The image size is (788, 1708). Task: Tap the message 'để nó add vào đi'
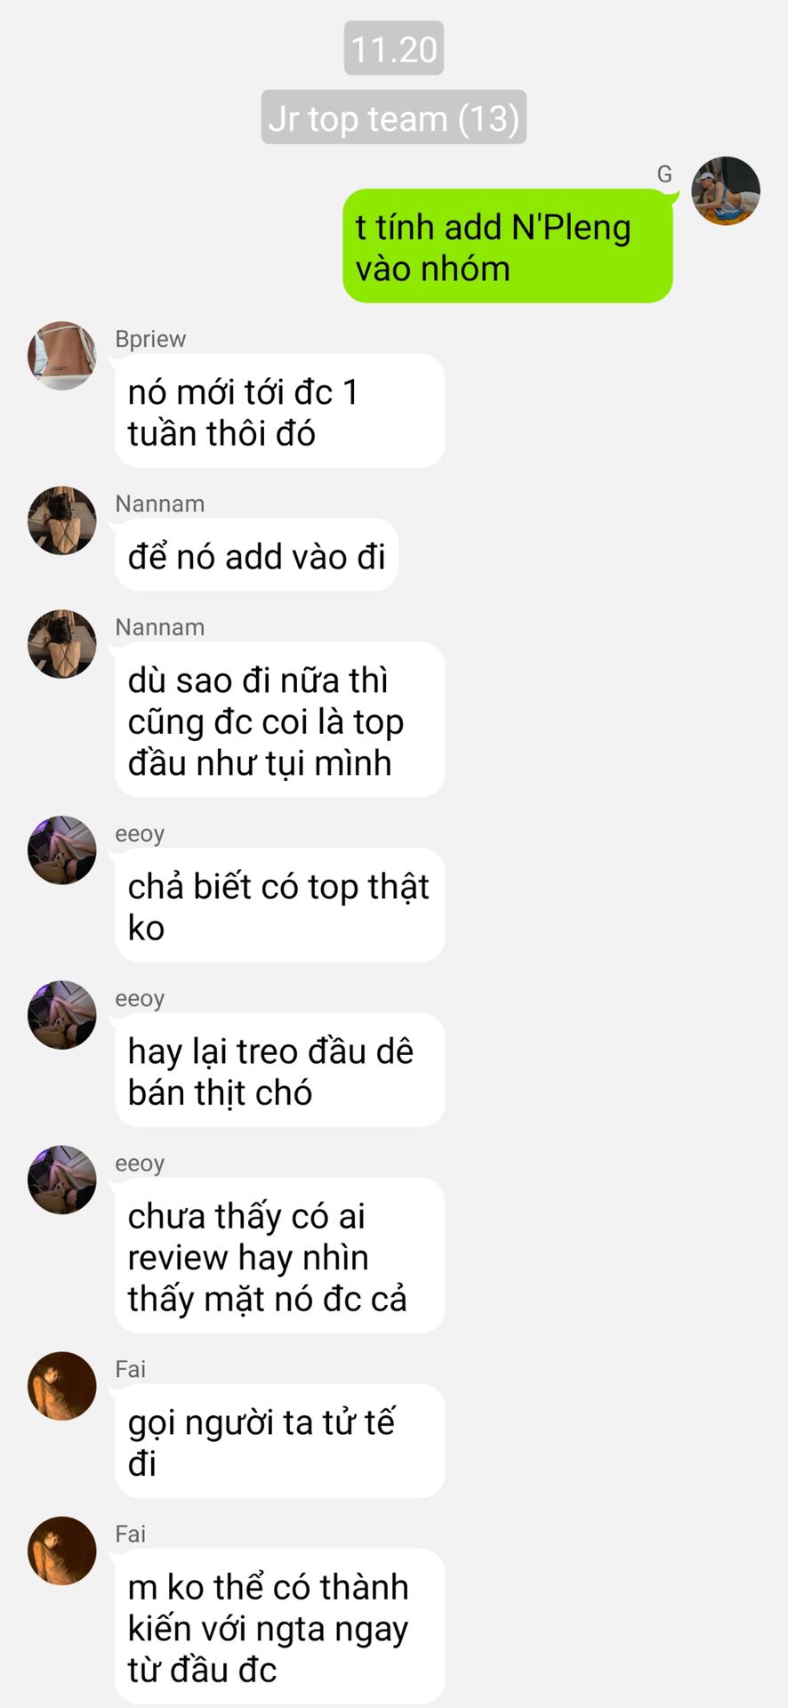[256, 555]
